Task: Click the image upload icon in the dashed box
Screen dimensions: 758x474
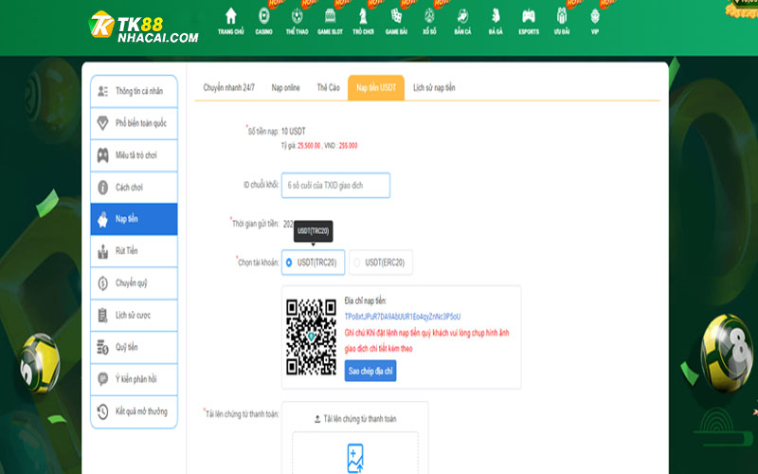Action: (x=355, y=458)
